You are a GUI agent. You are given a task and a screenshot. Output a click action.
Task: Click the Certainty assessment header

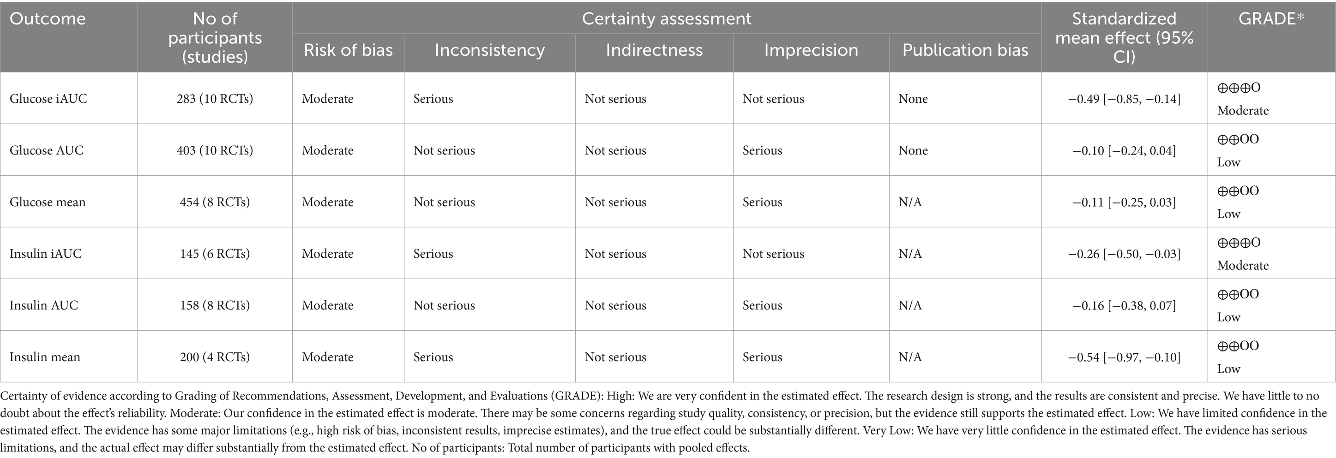pyautogui.click(x=667, y=19)
